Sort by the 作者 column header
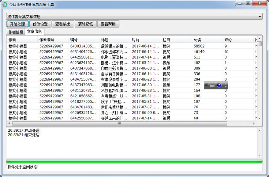 pyautogui.click(x=22, y=40)
